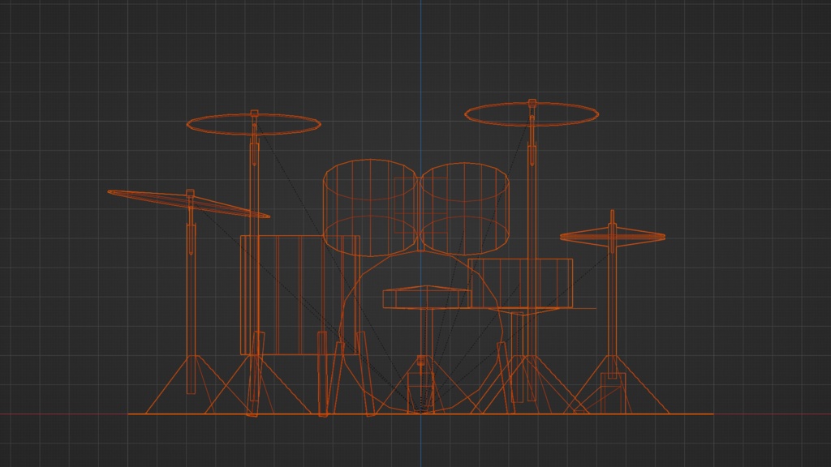Screen dimensions: 831x467
Task: Select the large floor tom drum
Action: pos(300,295)
